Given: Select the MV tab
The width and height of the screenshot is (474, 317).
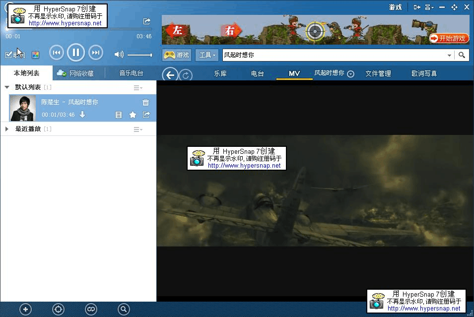Looking at the screenshot, I should coord(294,73).
